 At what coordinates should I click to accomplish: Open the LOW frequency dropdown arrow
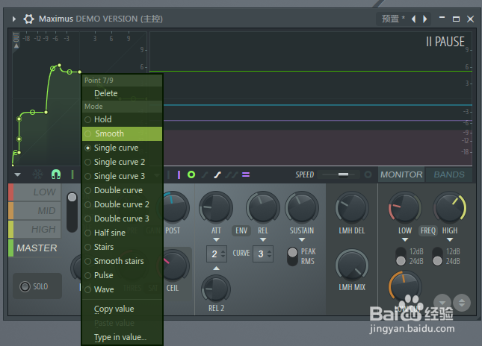(x=405, y=239)
